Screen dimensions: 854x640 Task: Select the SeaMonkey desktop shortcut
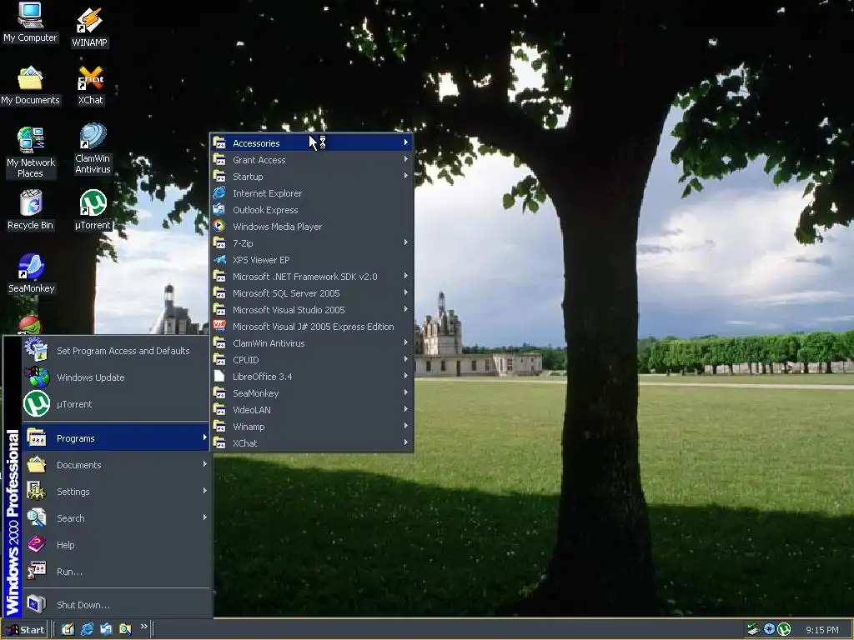coord(31,273)
